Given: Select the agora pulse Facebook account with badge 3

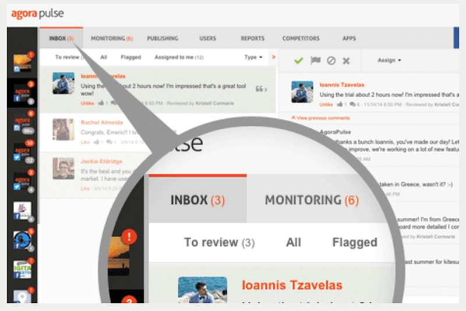Looking at the screenshot, I should 23,93.
